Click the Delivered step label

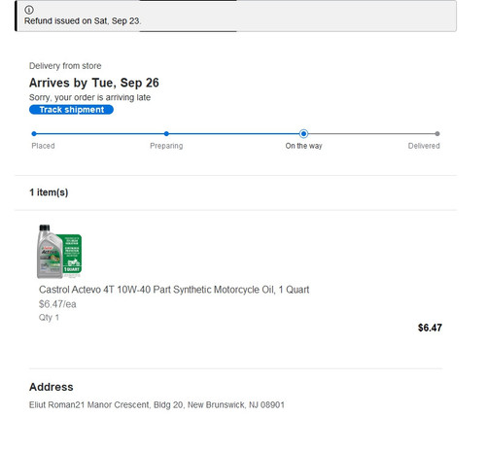(424, 146)
